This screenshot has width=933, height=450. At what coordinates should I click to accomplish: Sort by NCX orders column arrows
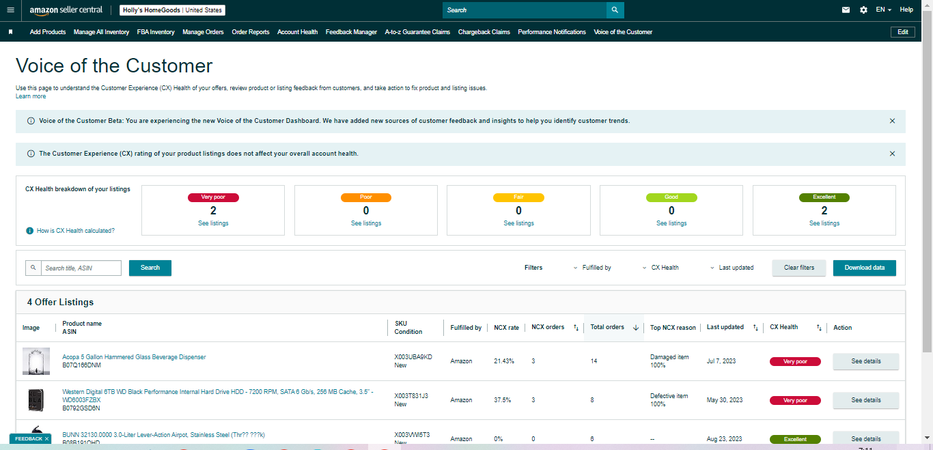[575, 328]
